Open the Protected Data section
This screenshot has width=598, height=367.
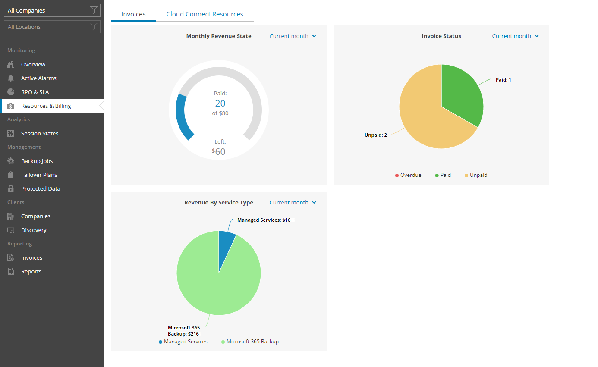click(11, 188)
